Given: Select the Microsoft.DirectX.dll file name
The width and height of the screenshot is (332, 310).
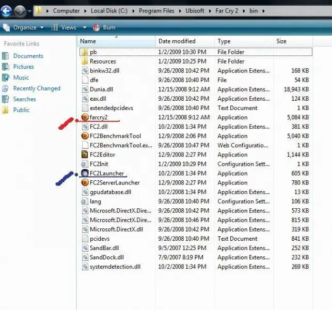Looking at the screenshot, I should click(x=116, y=229).
